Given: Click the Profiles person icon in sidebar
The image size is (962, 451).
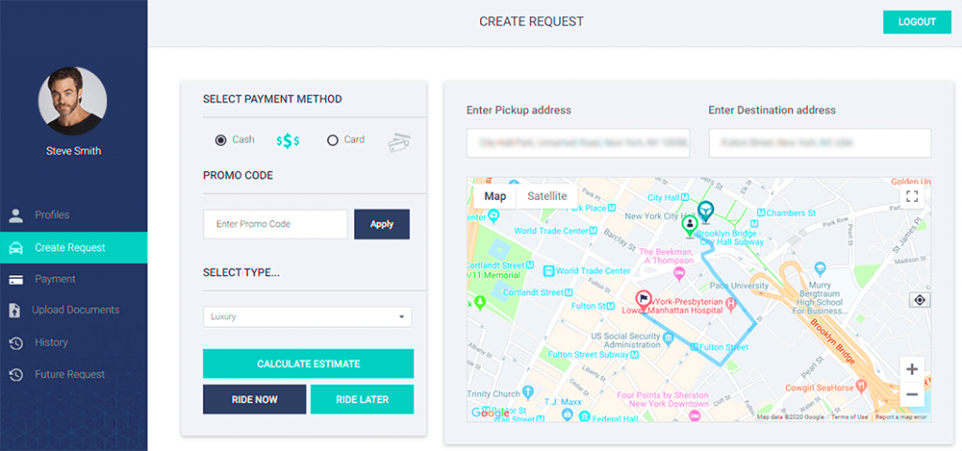Looking at the screenshot, I should pyautogui.click(x=16, y=215).
